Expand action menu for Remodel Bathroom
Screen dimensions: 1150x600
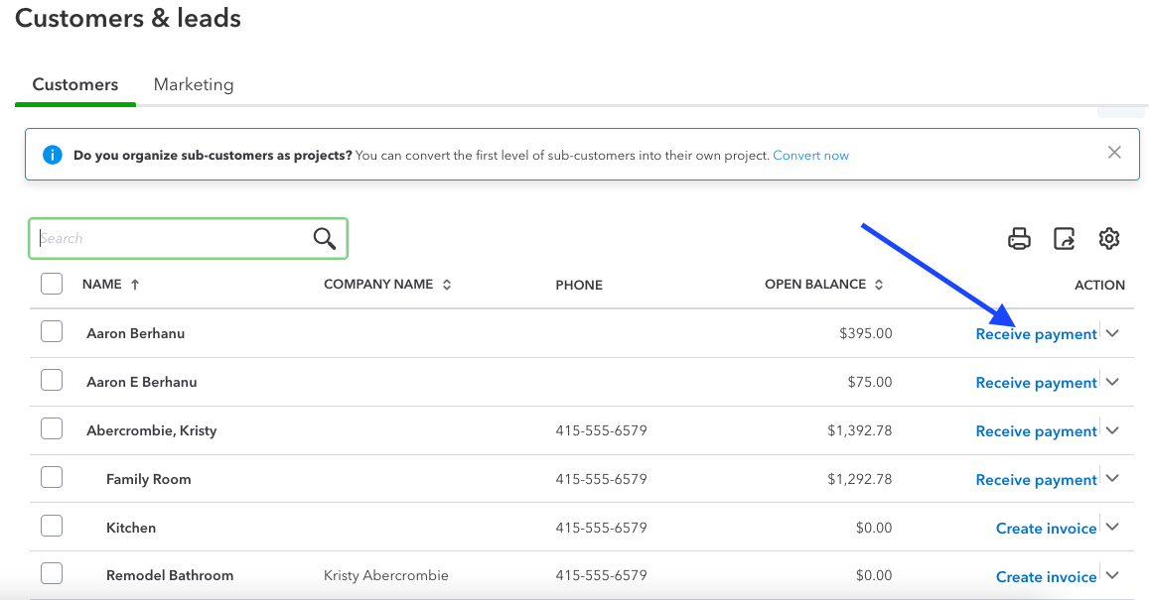(x=1112, y=576)
